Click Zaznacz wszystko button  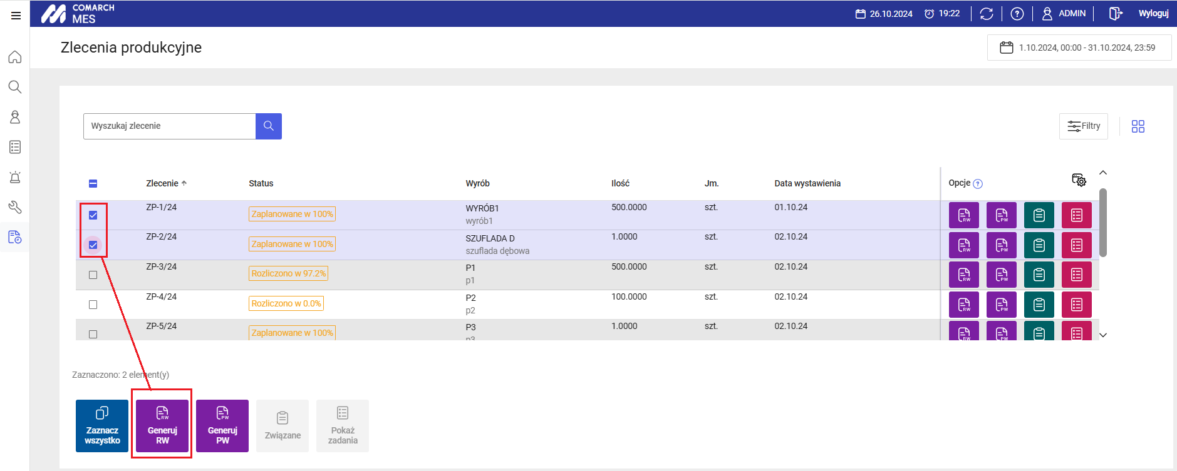(x=102, y=426)
